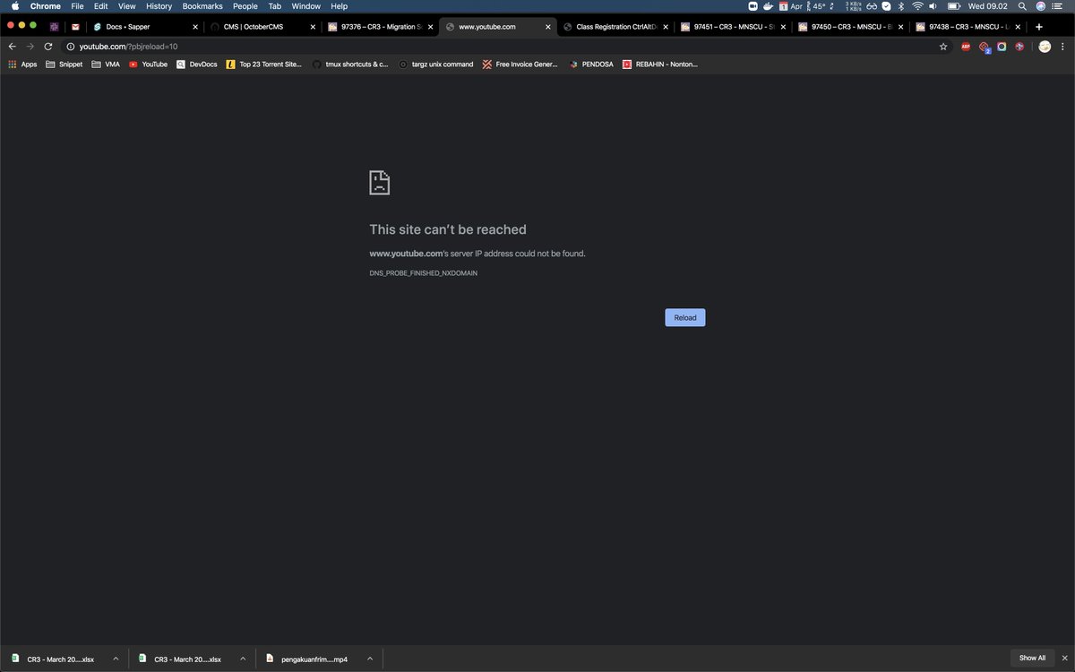This screenshot has height=672, width=1075.
Task: Open Apps bookmark shortcut
Action: click(22, 65)
